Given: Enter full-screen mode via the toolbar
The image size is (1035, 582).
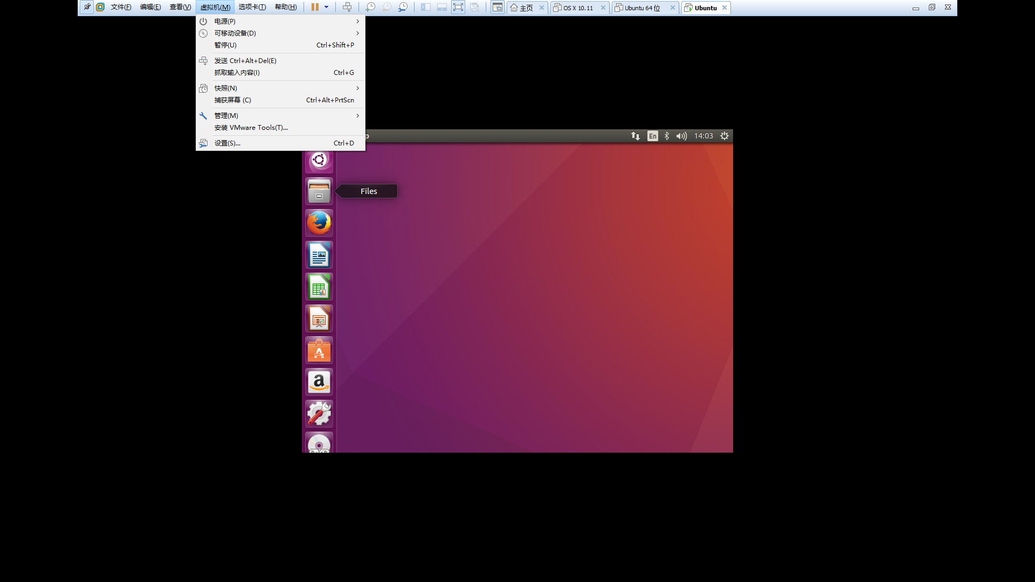Looking at the screenshot, I should coord(458,7).
